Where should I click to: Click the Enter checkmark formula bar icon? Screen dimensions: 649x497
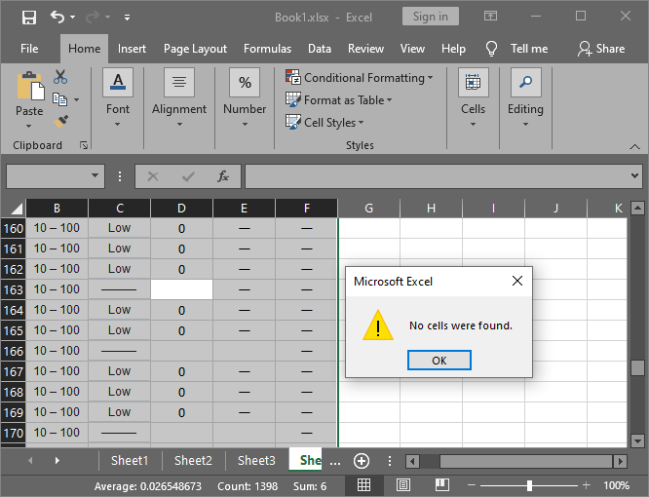188,176
